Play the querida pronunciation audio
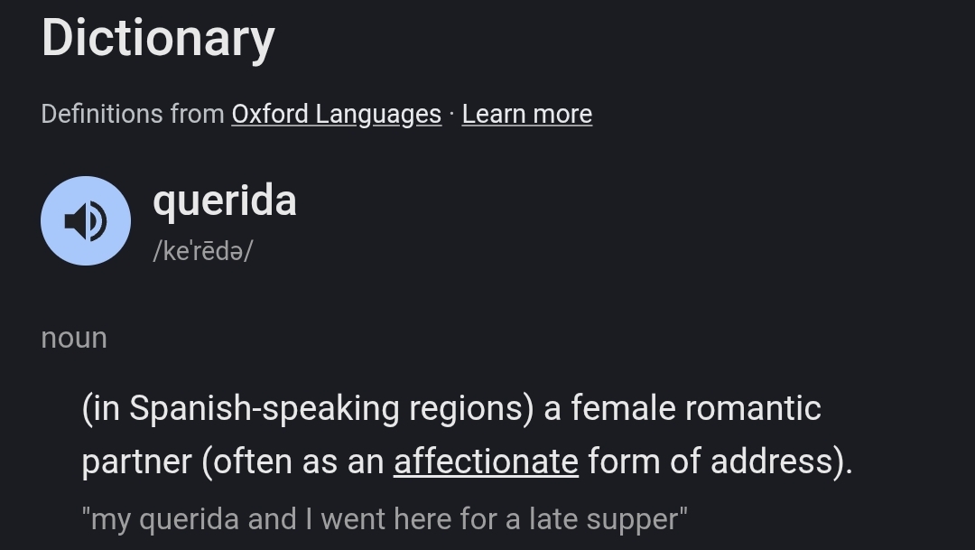 coord(86,220)
